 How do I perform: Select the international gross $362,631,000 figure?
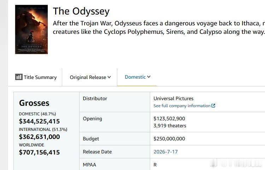click(39, 137)
